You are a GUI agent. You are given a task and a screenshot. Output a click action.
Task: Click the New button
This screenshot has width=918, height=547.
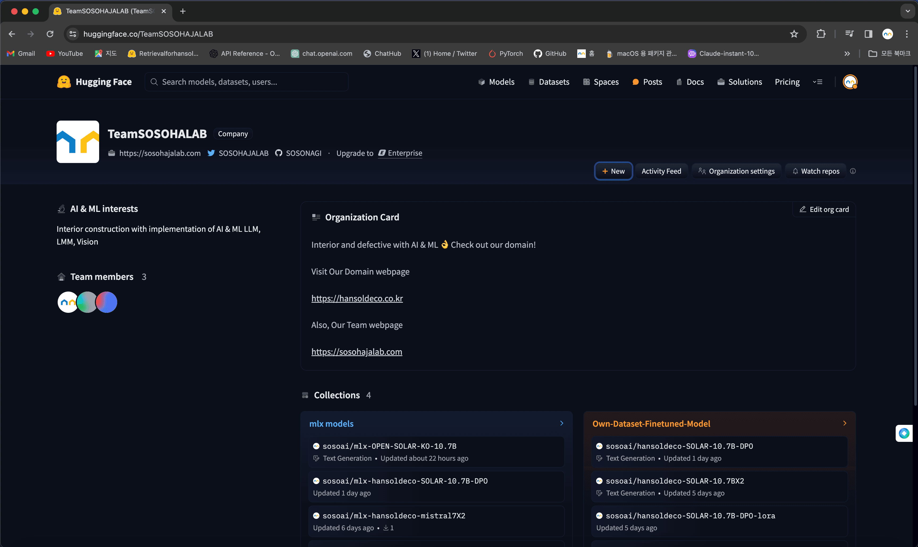(613, 171)
